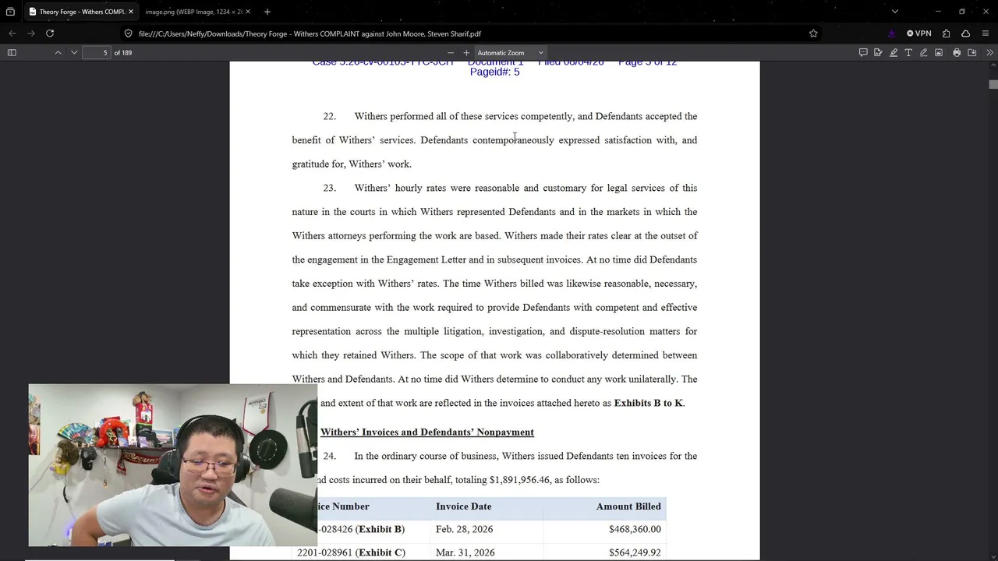The height and width of the screenshot is (561, 998).
Task: Go to previous PDF page arrow
Action: tap(58, 52)
